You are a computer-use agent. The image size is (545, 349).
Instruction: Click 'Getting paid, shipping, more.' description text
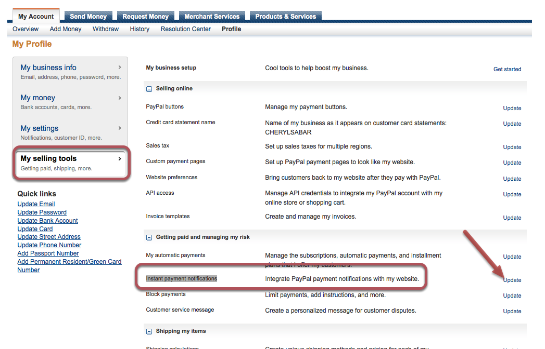(56, 168)
